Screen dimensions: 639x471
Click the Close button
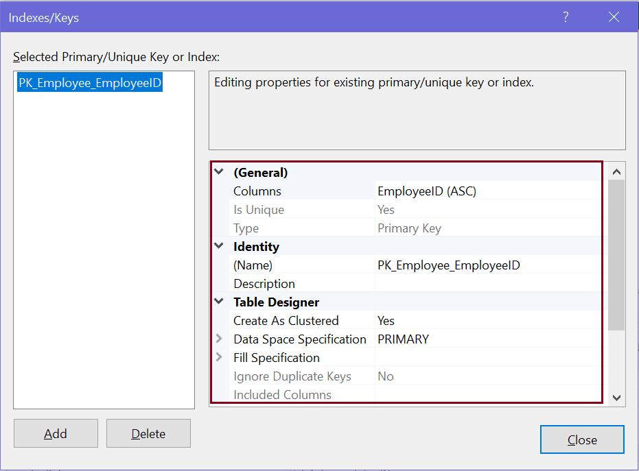pos(582,439)
